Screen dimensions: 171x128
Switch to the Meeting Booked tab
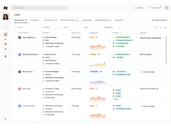click(x=103, y=20)
